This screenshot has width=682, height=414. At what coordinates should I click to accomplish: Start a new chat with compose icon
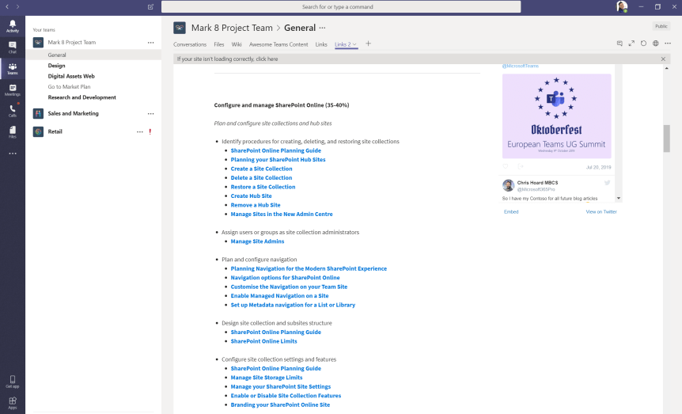point(150,6)
